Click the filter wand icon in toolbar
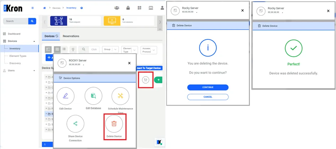 pos(73,49)
